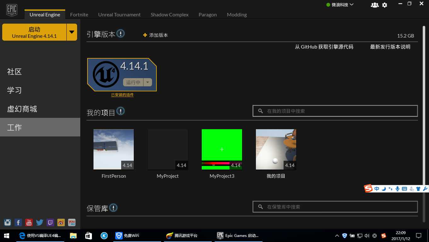The width and height of the screenshot is (429, 242).
Task: Click info icon beside 我的项目
Action: pyautogui.click(x=121, y=111)
